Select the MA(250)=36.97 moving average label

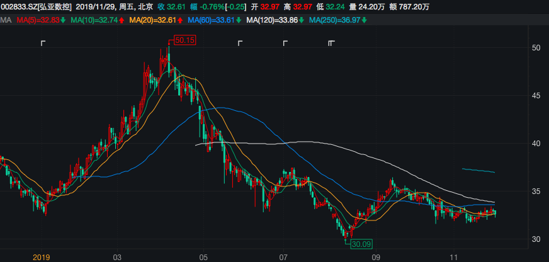click(x=334, y=20)
